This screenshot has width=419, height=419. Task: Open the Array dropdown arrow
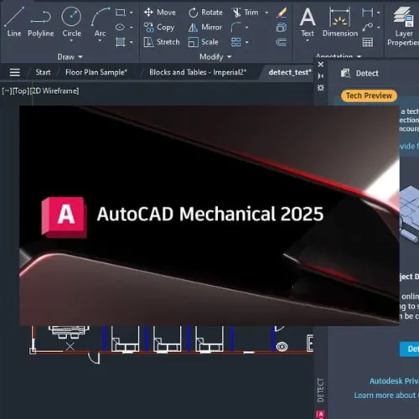coord(246,42)
